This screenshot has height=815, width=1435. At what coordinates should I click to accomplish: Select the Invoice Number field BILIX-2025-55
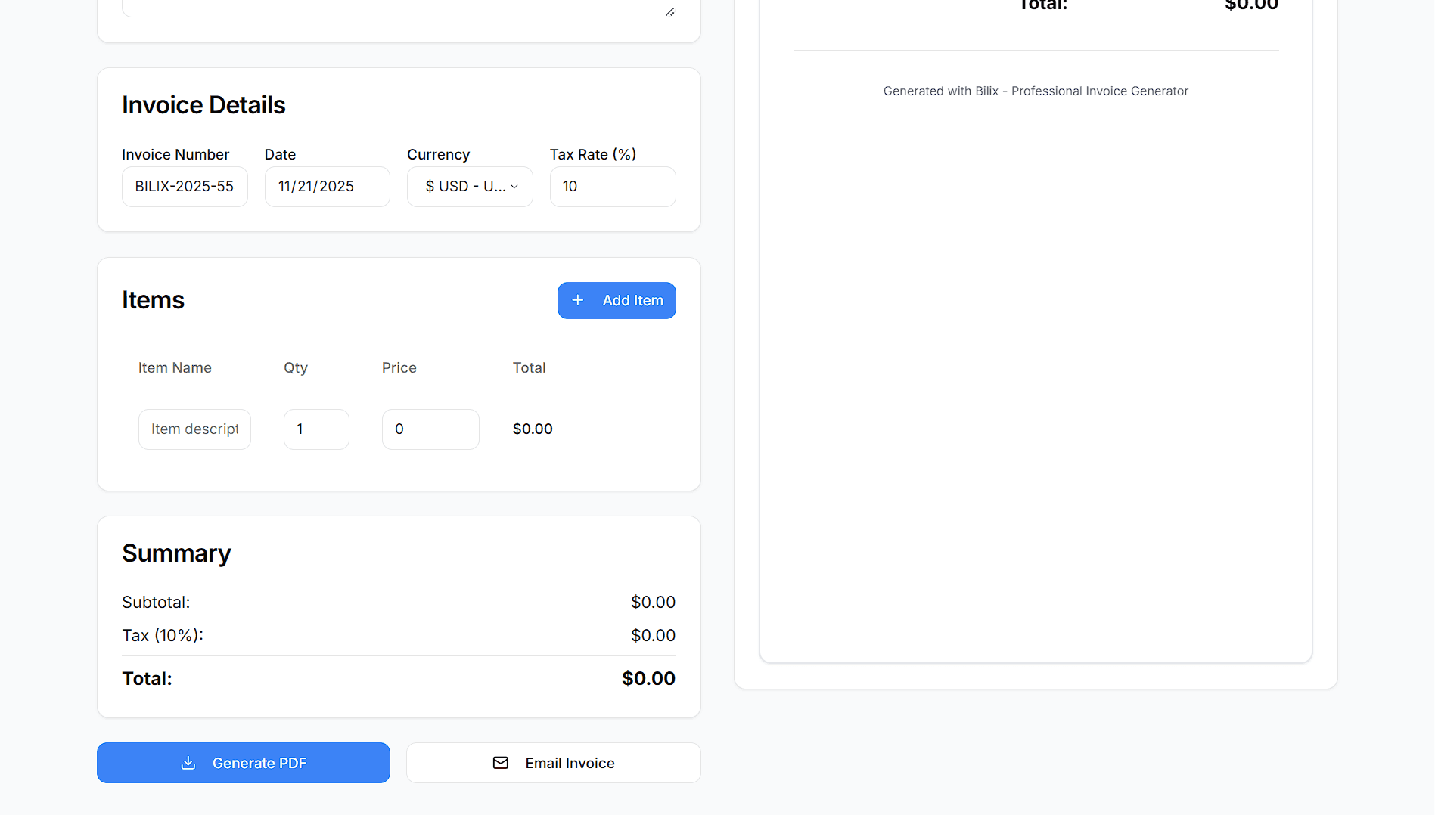(x=185, y=187)
